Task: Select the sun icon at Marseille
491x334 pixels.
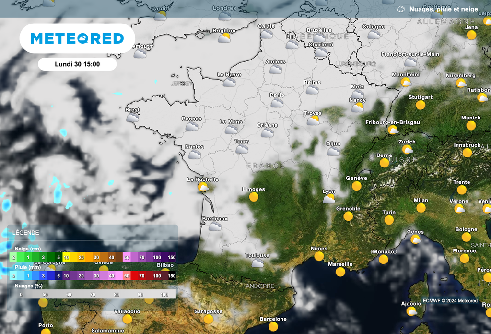Action: [x=340, y=272]
